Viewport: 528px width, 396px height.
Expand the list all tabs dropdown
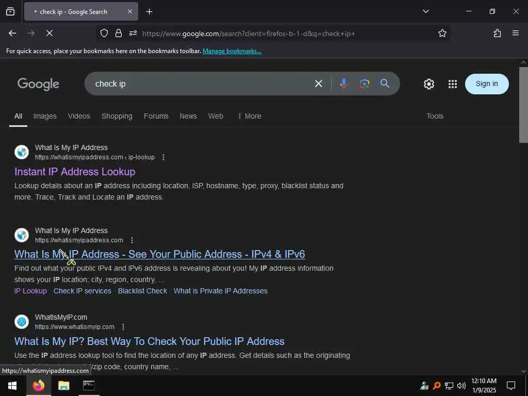[425, 11]
